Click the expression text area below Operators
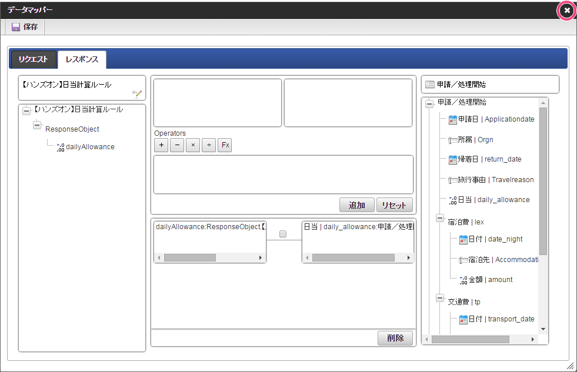This screenshot has height=372, width=577. tap(284, 175)
